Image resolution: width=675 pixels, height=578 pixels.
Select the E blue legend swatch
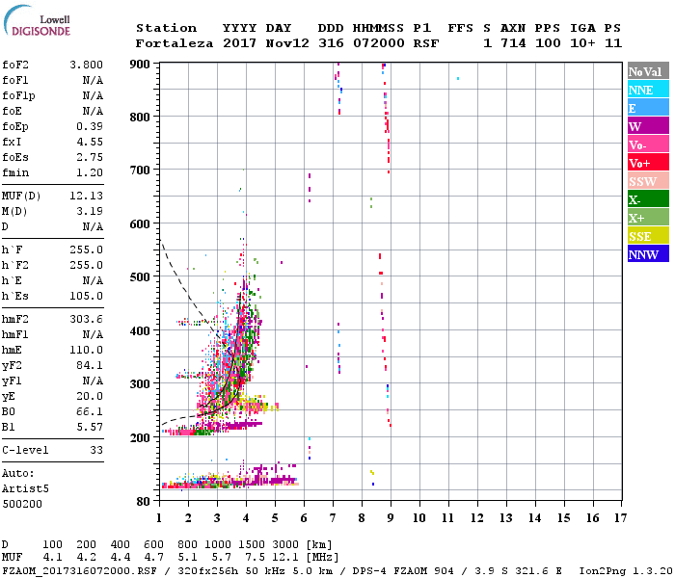click(x=648, y=108)
